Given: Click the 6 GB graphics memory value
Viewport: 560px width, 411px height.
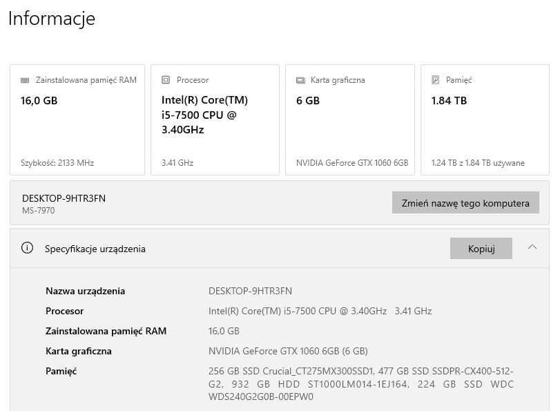Looking at the screenshot, I should pyautogui.click(x=308, y=100).
